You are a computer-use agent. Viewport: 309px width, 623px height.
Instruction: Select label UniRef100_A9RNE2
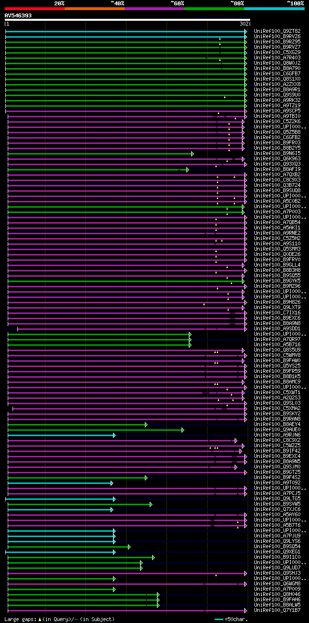point(277,233)
